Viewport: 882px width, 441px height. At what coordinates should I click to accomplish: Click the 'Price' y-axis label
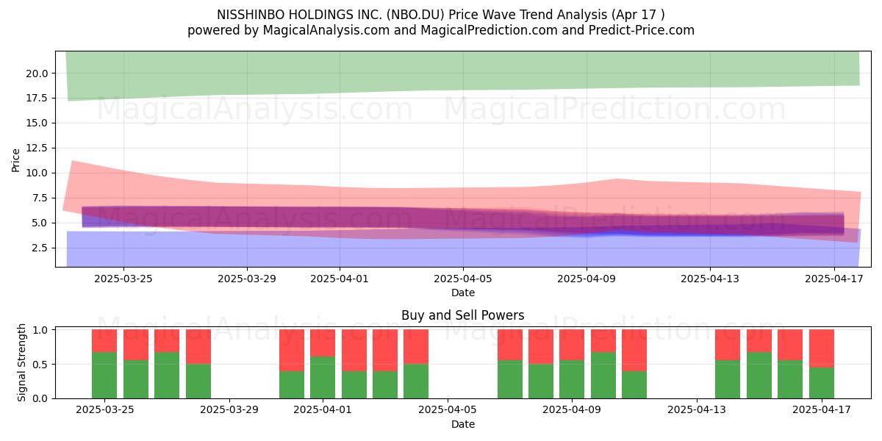coord(16,159)
